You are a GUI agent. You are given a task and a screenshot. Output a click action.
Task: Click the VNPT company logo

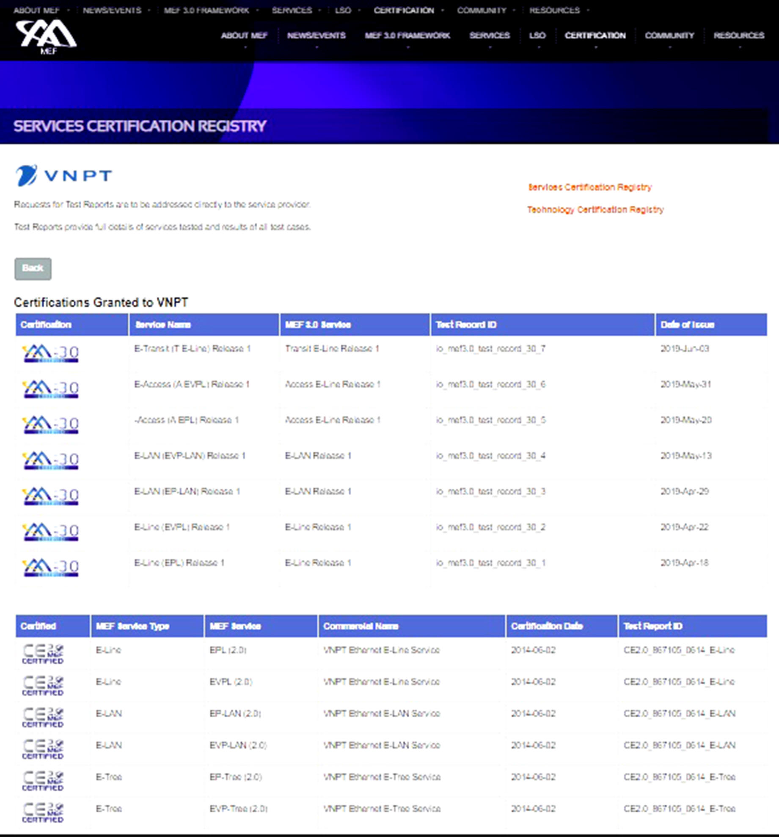pos(63,175)
